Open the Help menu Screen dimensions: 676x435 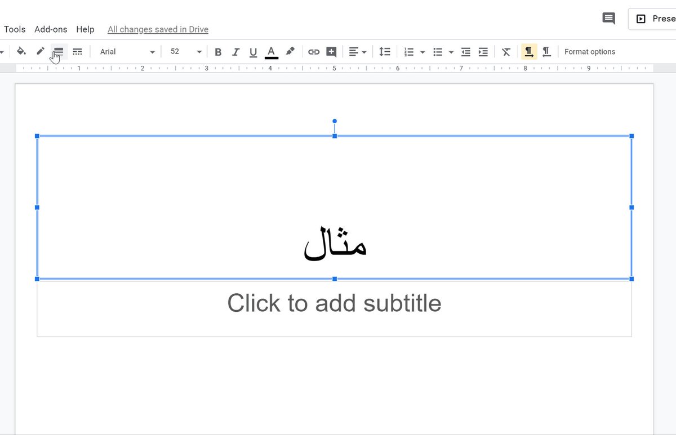point(85,29)
